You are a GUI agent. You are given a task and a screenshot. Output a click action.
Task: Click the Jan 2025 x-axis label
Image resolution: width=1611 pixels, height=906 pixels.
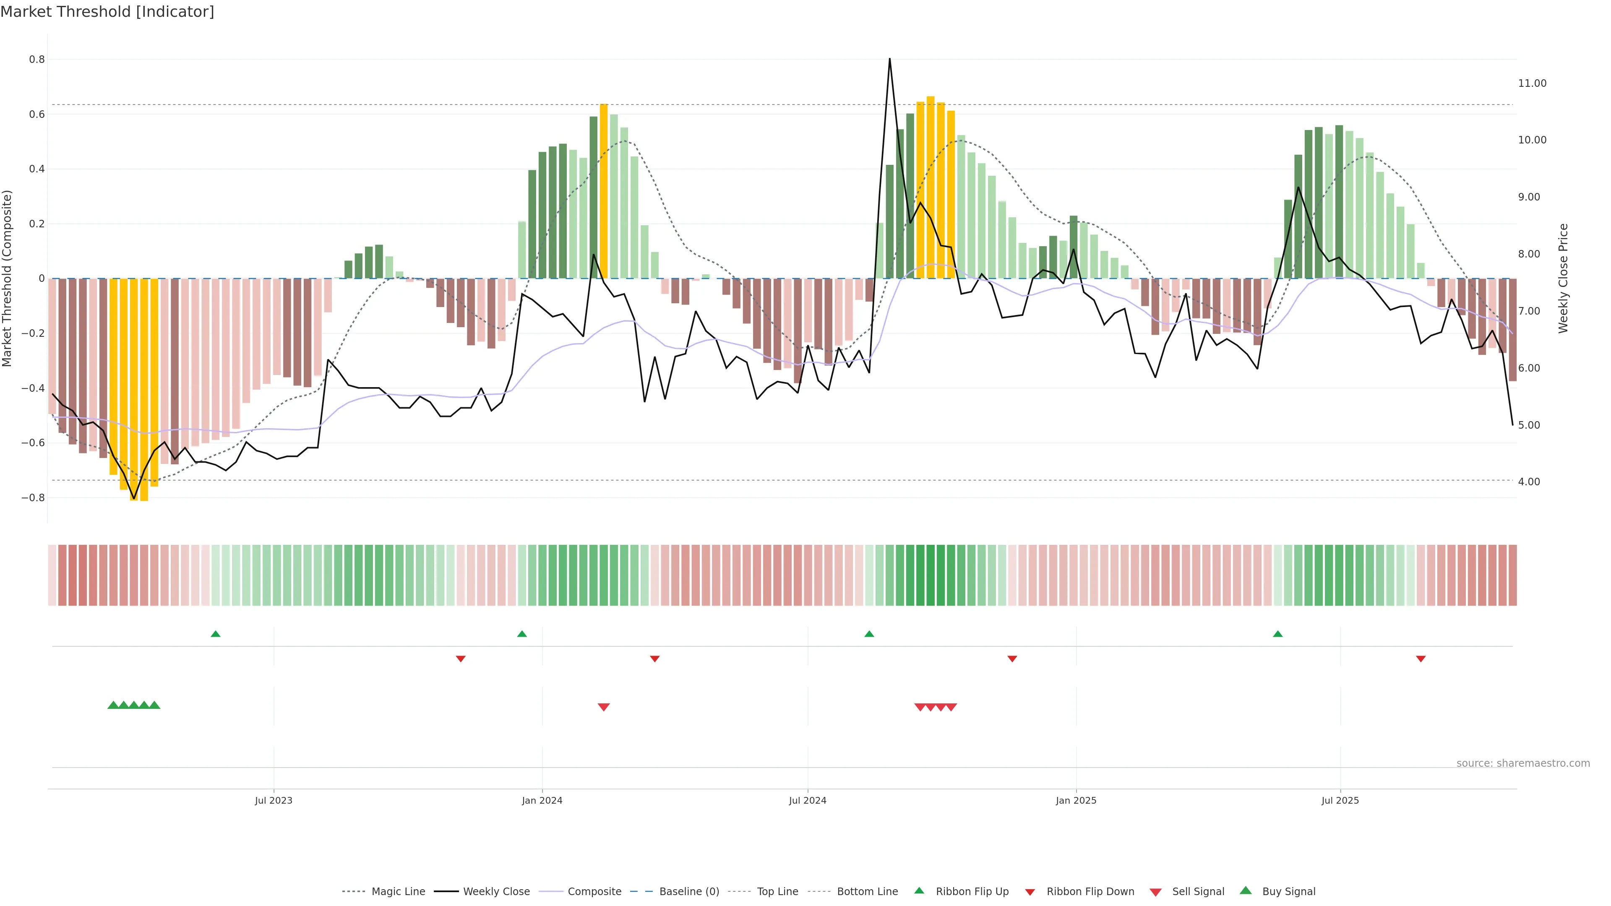coord(1076,800)
